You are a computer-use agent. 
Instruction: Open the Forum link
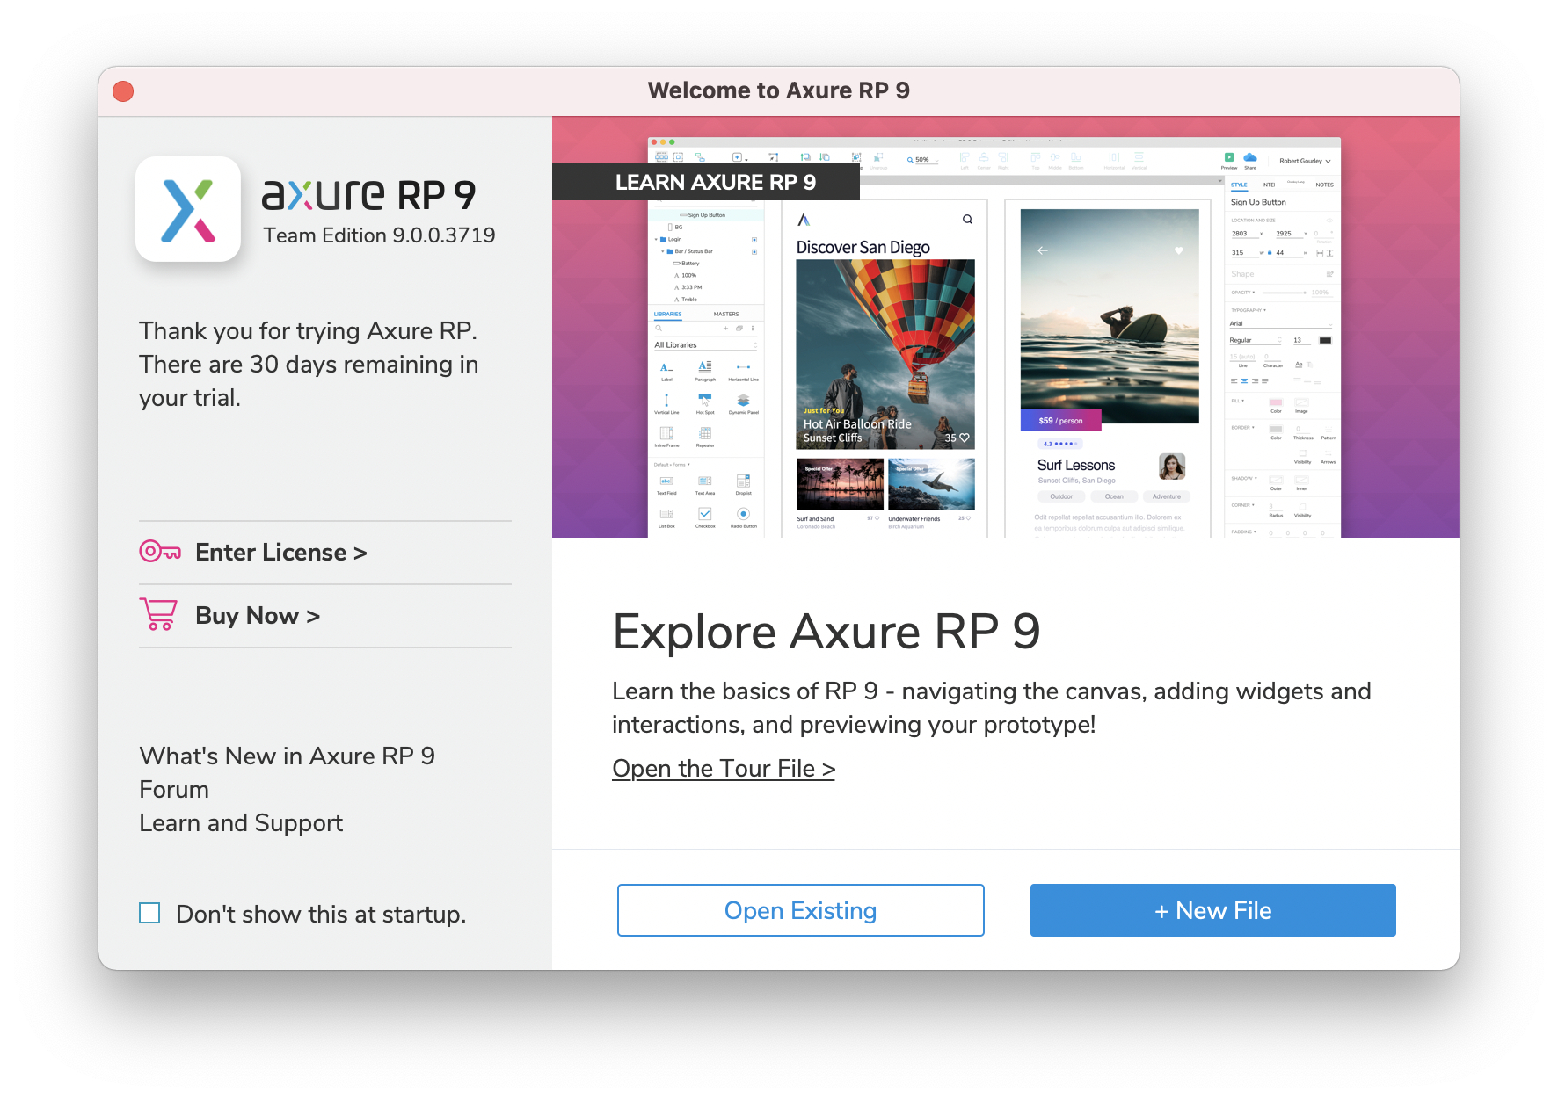click(174, 790)
